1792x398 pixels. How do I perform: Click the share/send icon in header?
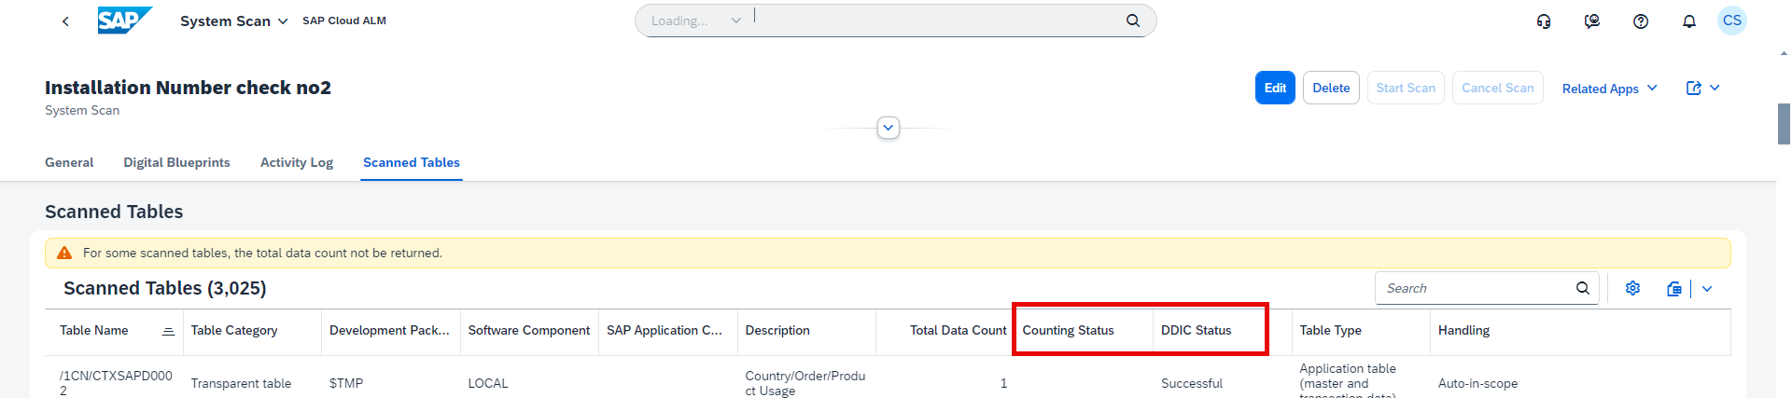(x=1694, y=89)
